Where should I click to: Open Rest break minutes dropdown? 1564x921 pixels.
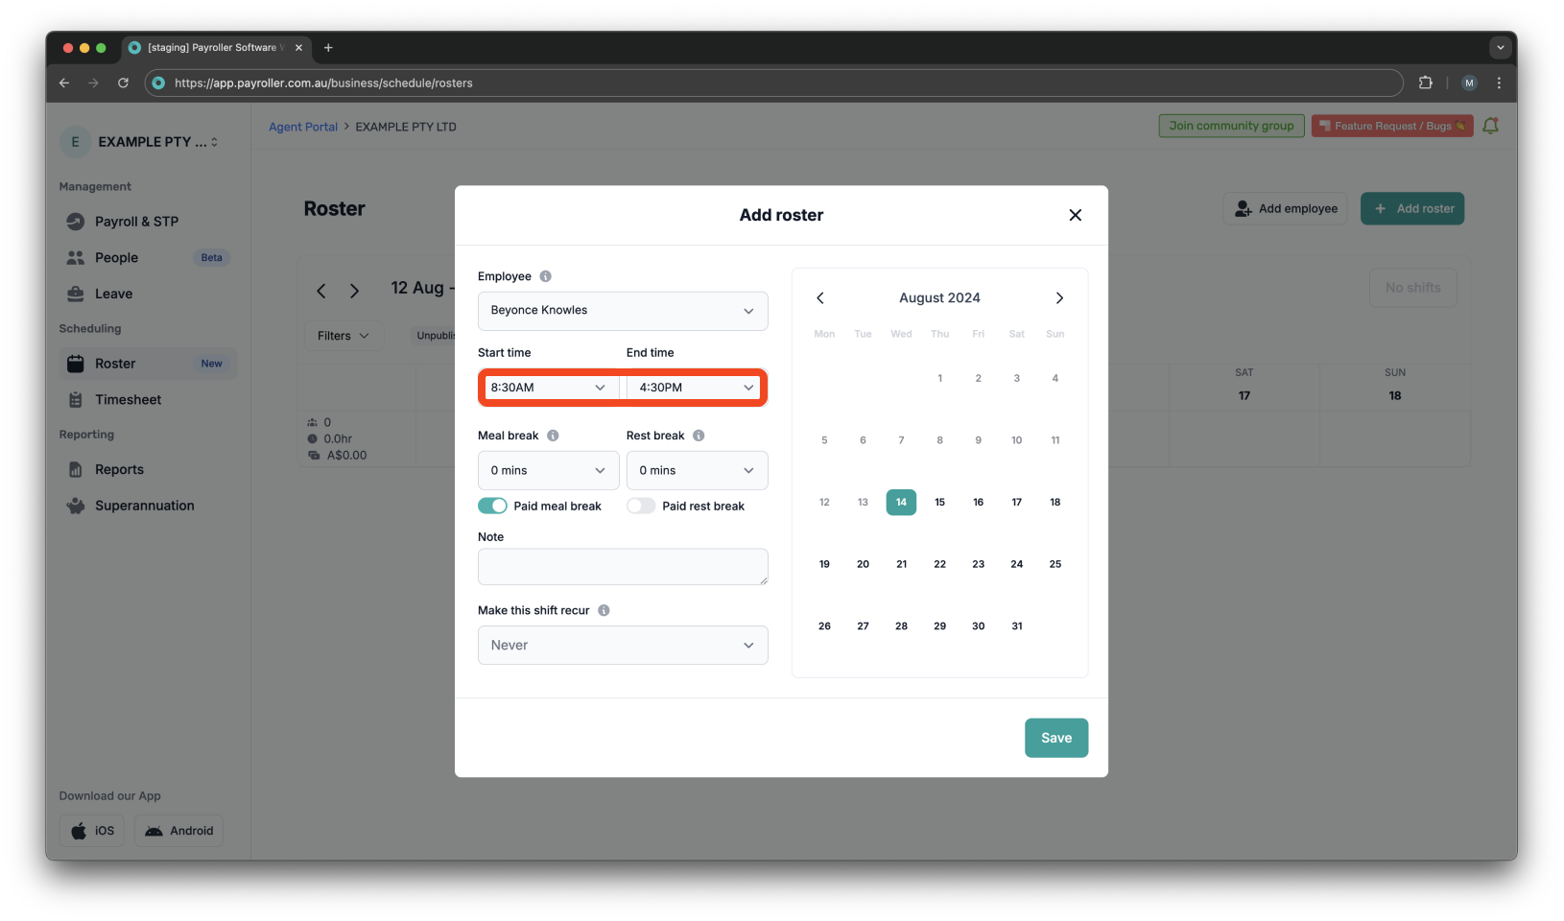click(698, 470)
